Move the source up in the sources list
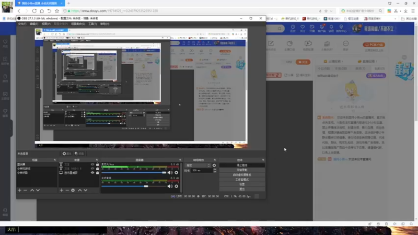Viewport: 418px width, 235px height. 80,190
